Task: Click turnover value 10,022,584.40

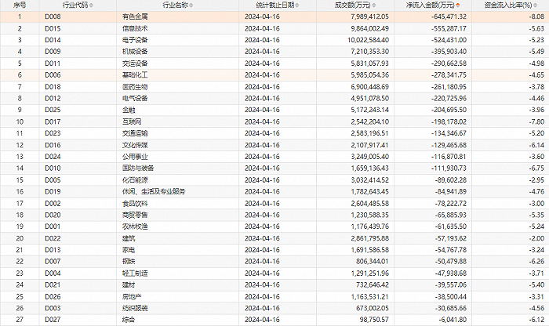Action: click(368, 40)
